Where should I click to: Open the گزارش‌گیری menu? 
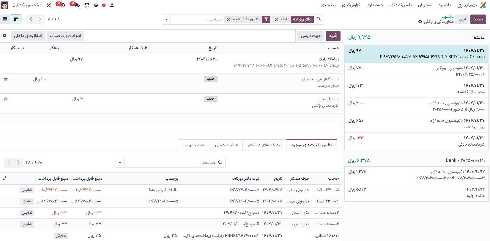click(x=351, y=5)
